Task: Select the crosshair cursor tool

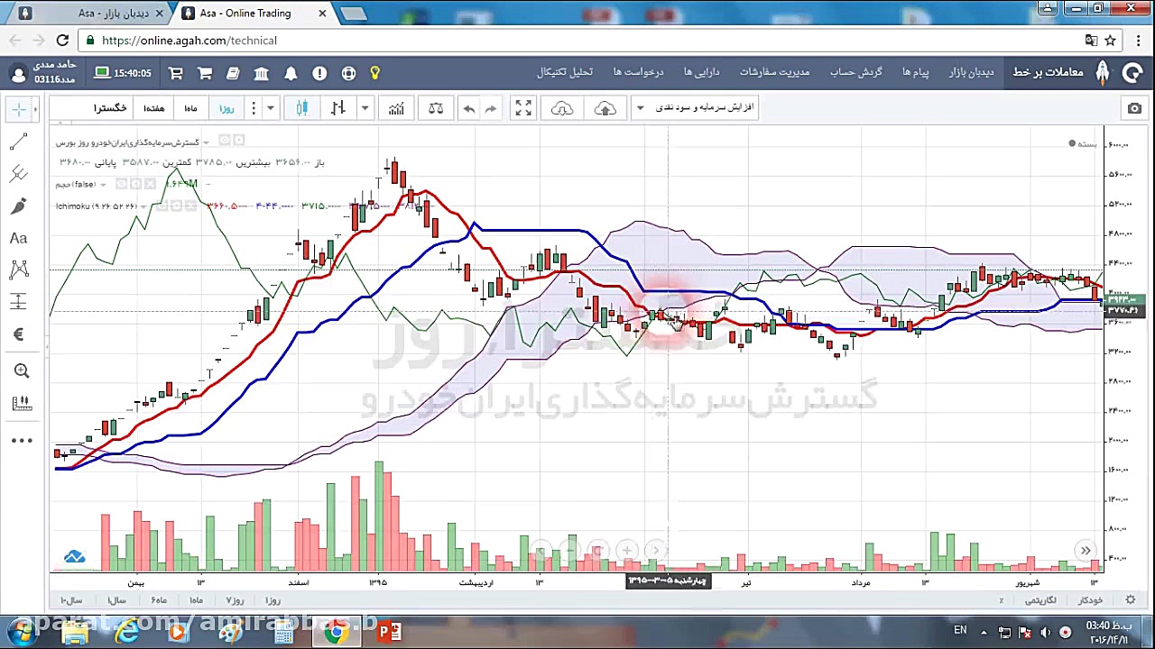Action: pos(18,109)
